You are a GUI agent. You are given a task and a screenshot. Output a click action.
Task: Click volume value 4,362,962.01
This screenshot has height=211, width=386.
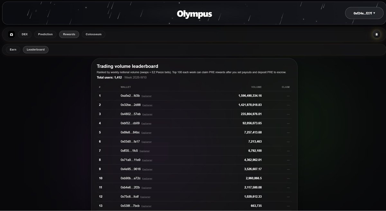click(x=253, y=160)
